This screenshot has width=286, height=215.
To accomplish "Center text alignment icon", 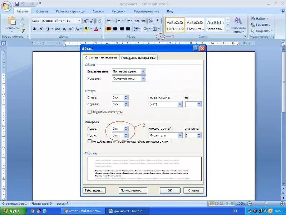I will (x=115, y=29).
